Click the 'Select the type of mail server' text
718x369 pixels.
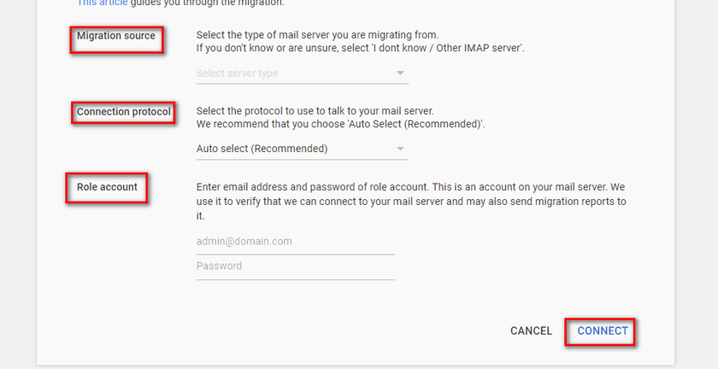coord(325,36)
